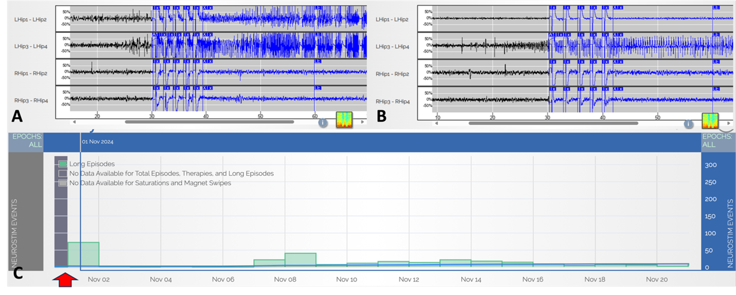
Task: Open the spectrogram thumbnail in panel B
Action: (710, 121)
